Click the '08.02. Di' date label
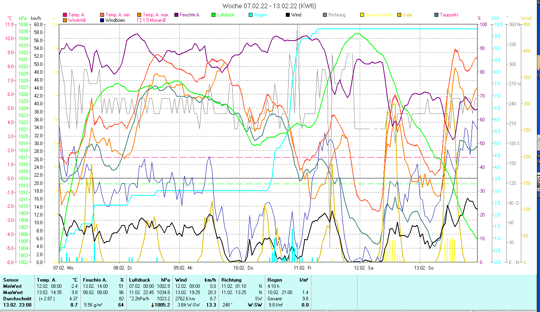The width and height of the screenshot is (540, 312). click(x=122, y=268)
